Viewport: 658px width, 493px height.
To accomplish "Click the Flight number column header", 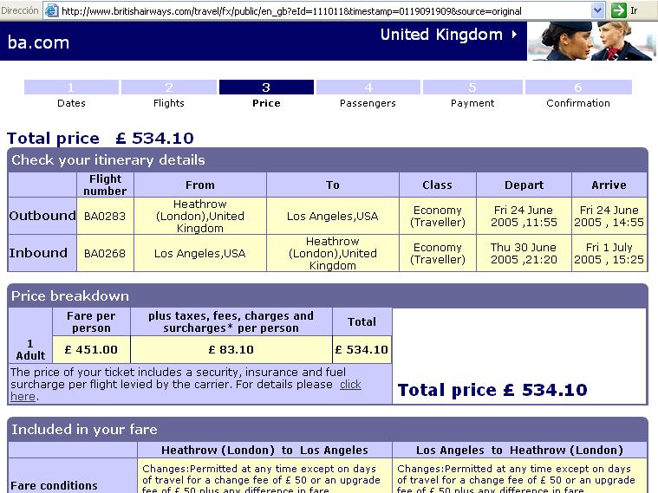I will point(105,185).
